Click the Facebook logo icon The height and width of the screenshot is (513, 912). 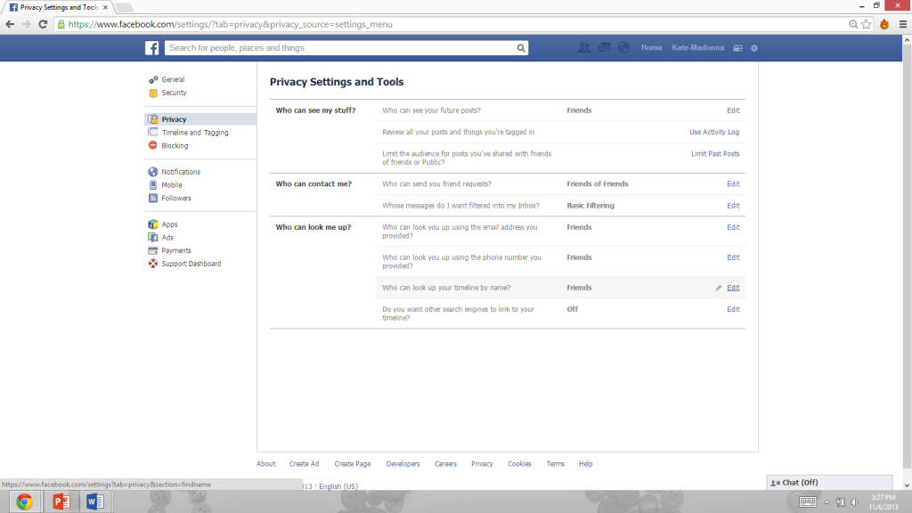tap(151, 48)
